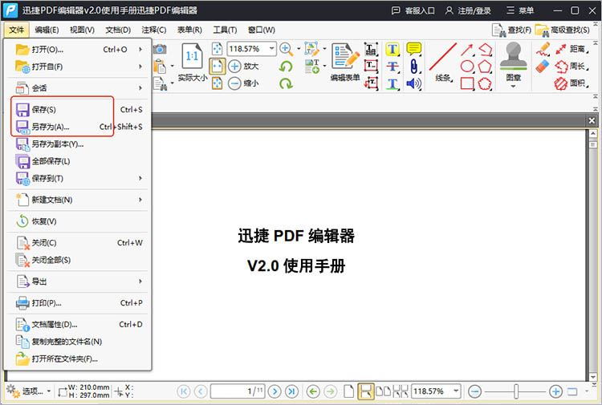The height and width of the screenshot is (405, 602).
Task: Click the 查找(F) find button
Action: click(511, 30)
